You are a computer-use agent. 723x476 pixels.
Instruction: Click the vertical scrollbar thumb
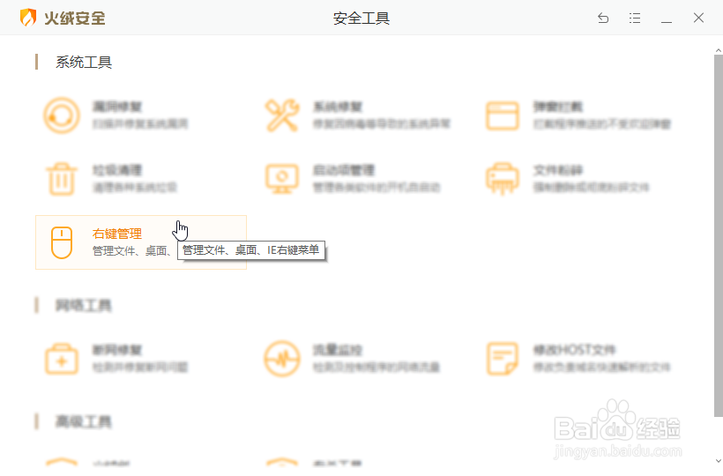coord(719,235)
